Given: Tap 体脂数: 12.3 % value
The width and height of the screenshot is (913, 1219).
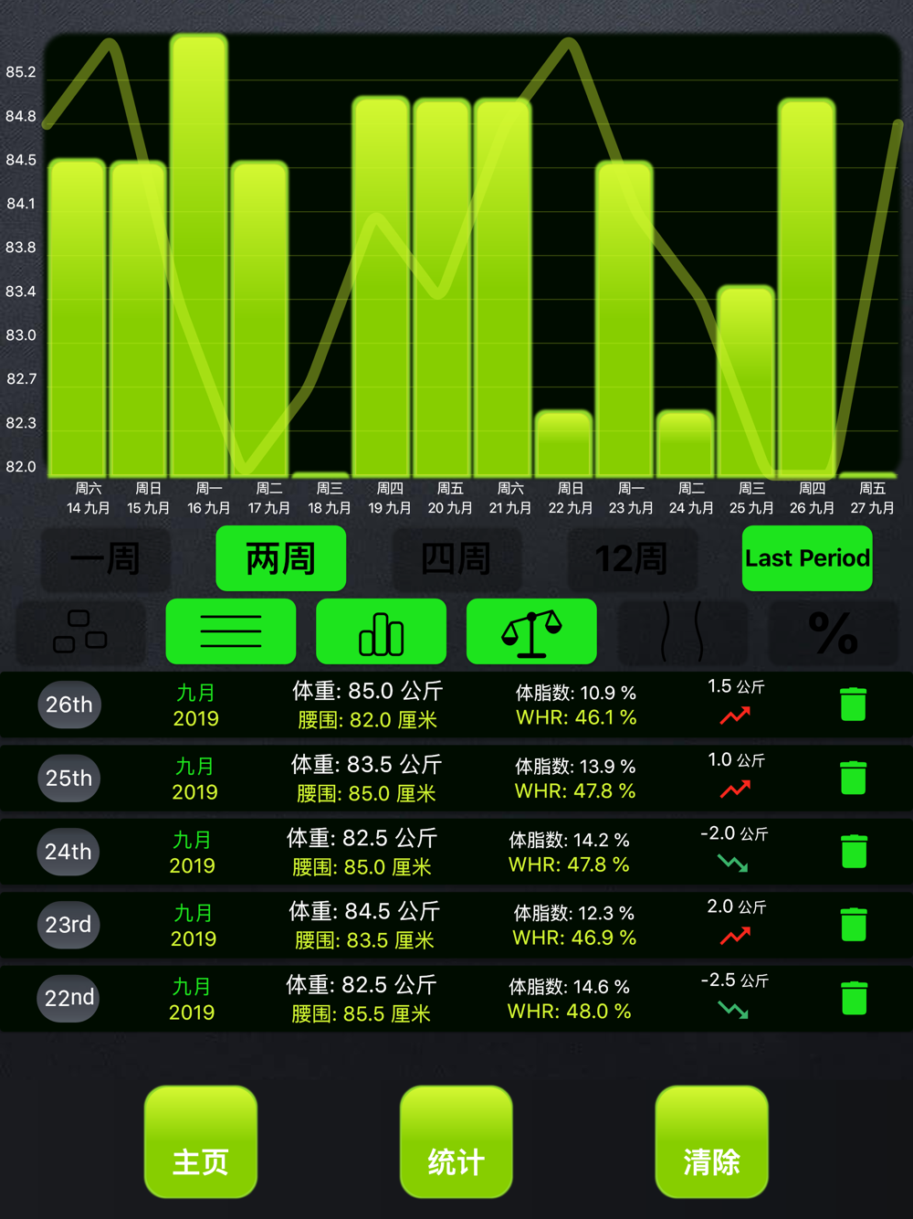Looking at the screenshot, I should click(x=574, y=913).
